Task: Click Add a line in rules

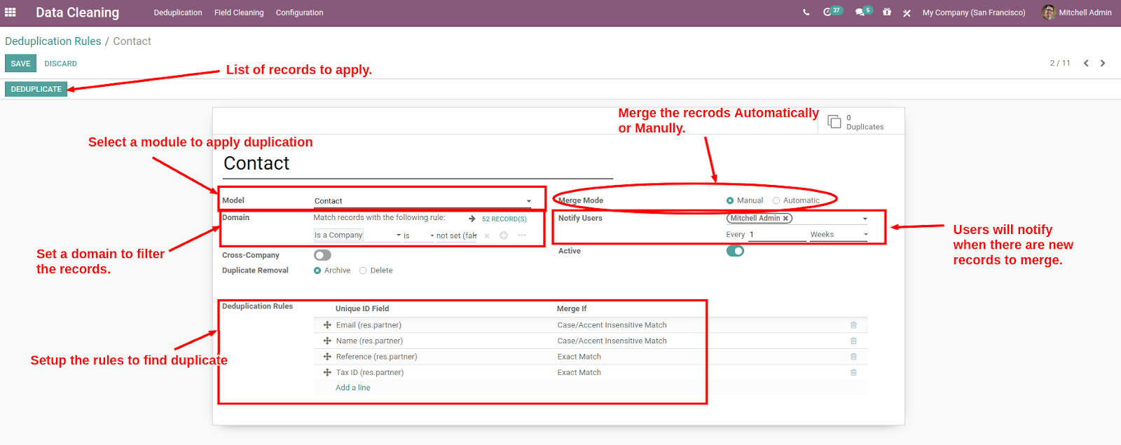Action: (x=352, y=388)
